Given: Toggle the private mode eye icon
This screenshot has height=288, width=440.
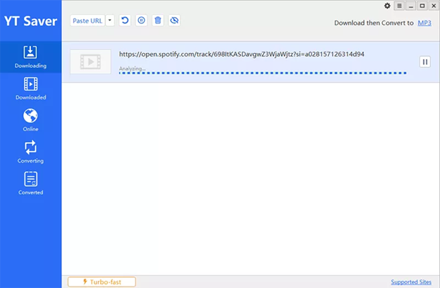Looking at the screenshot, I should point(174,20).
